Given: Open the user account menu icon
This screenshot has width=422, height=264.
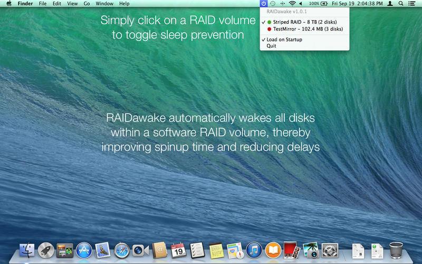Looking at the screenshot, I should (390, 4).
